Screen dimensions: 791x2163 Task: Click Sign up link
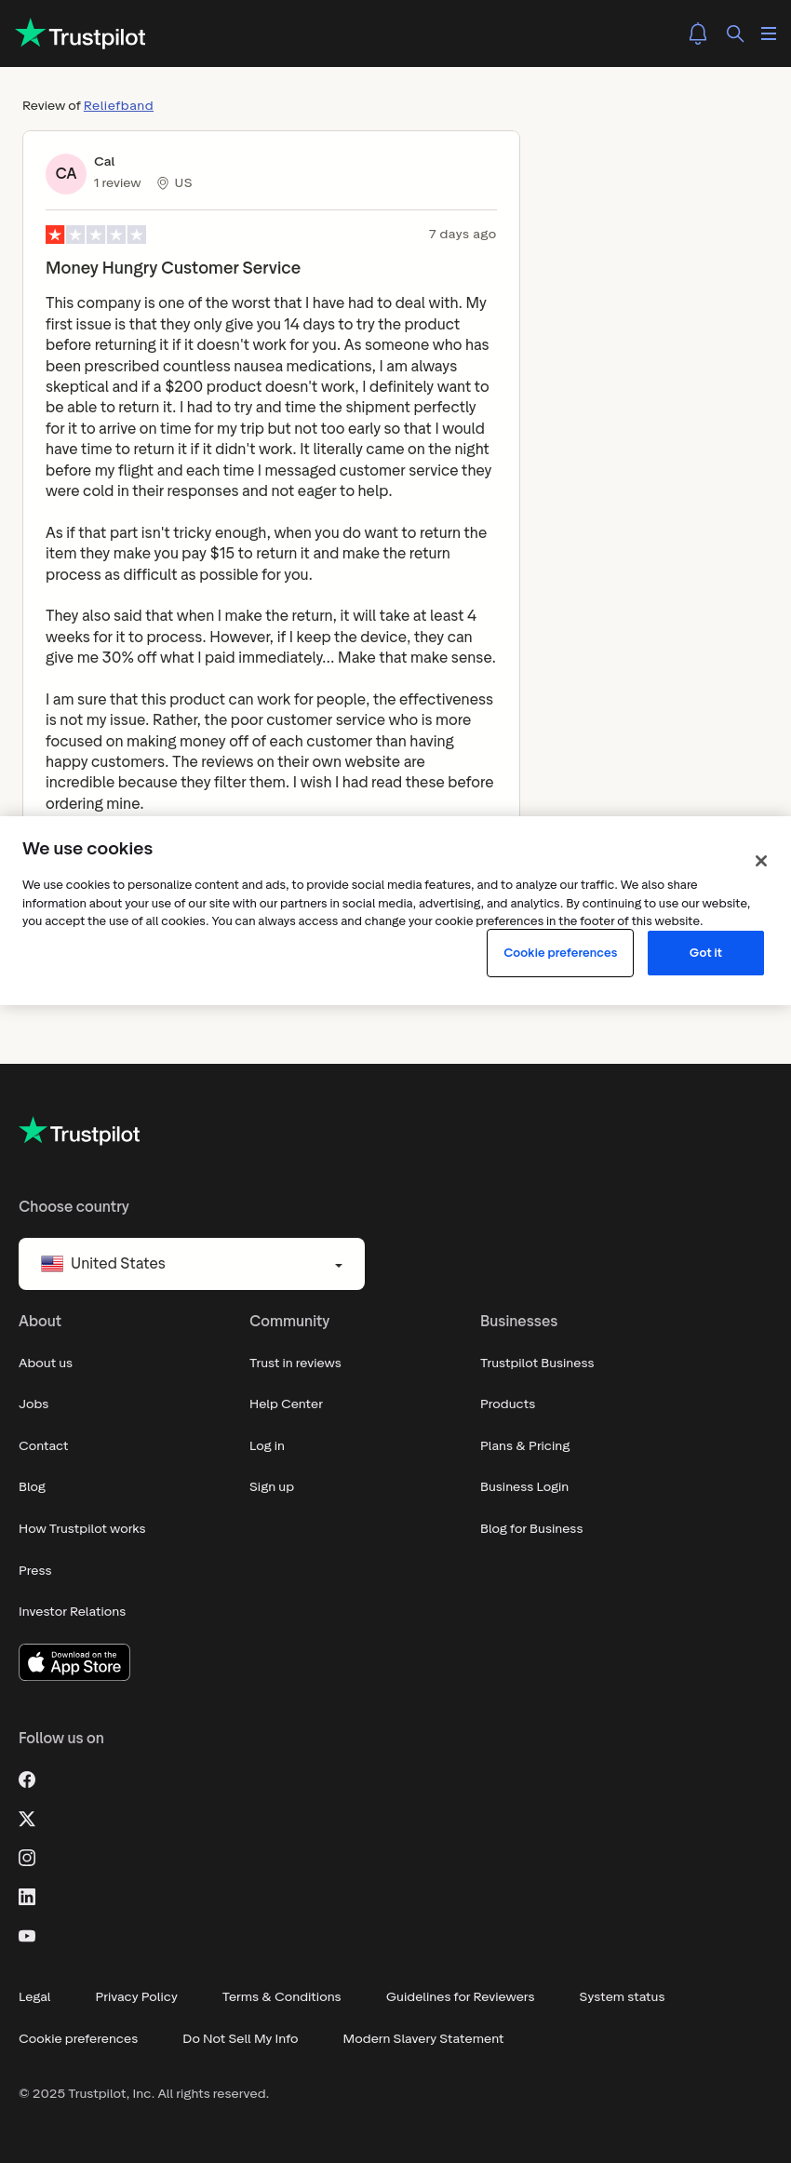272,1487
